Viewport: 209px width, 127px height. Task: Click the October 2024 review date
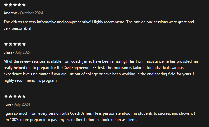[x=31, y=13]
